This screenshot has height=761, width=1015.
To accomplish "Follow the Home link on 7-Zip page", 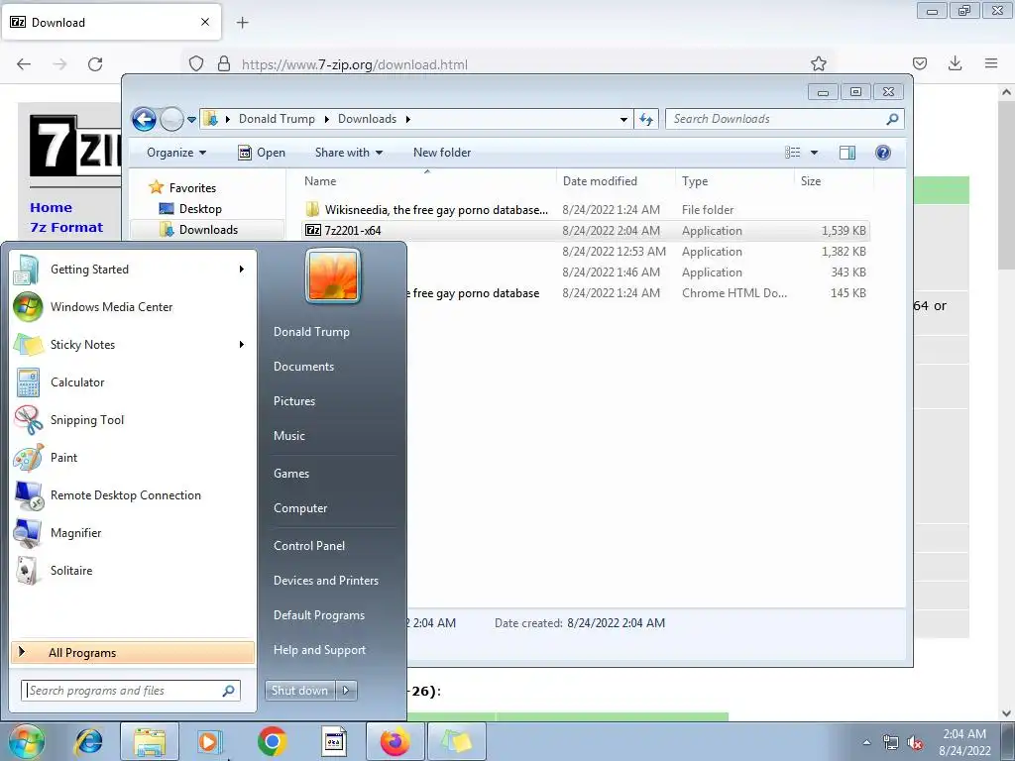I will pyautogui.click(x=51, y=208).
